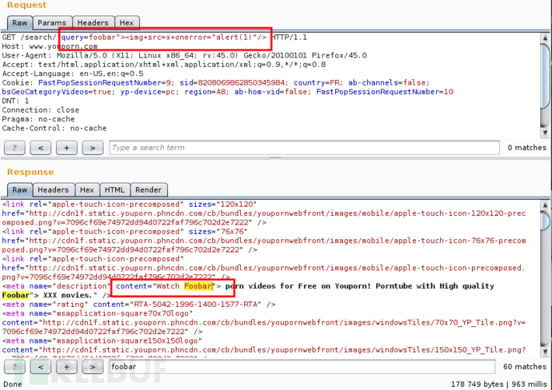The height and width of the screenshot is (390, 552).
Task: Open the Request Headers tab
Action: 93,23
